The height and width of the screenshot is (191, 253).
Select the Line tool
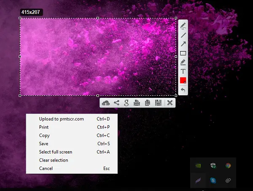pos(183,35)
